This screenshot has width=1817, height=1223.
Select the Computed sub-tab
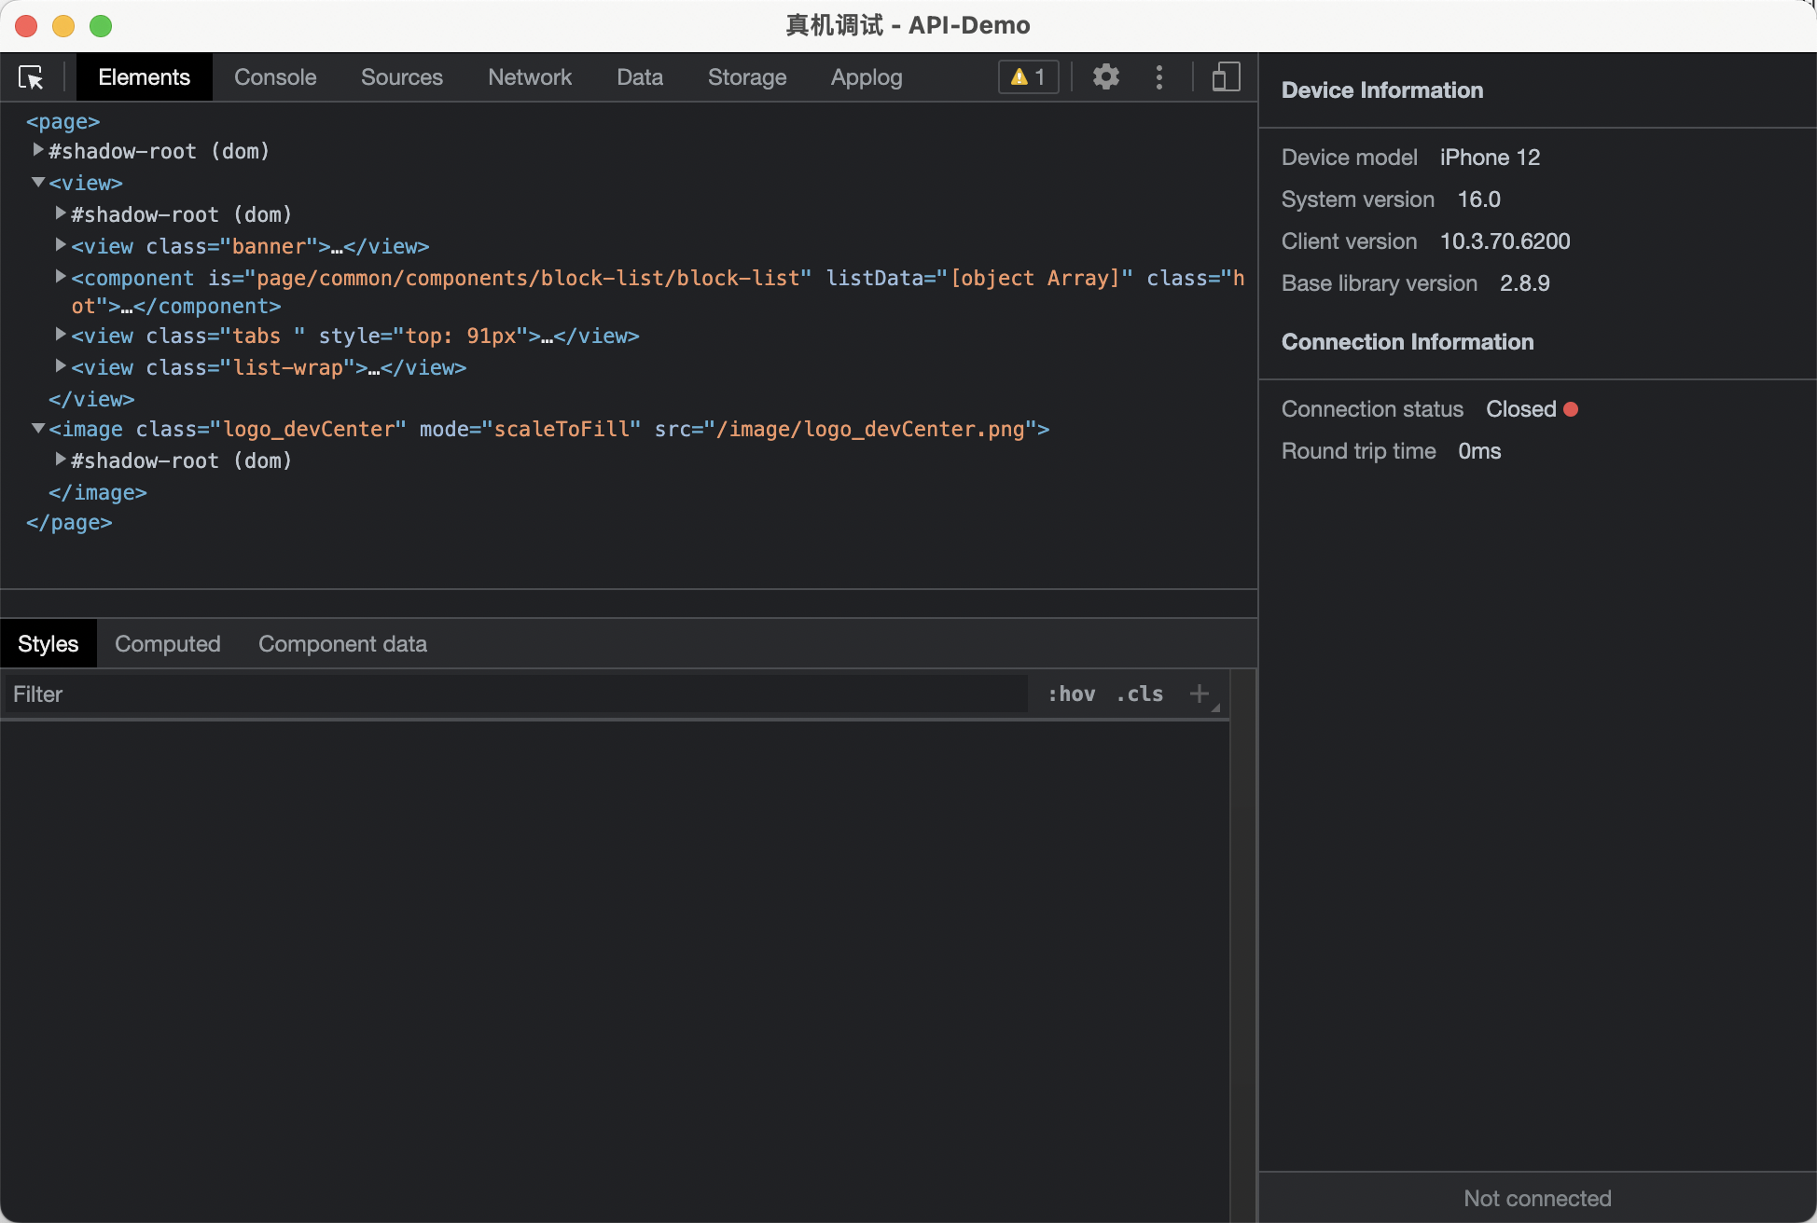168,644
